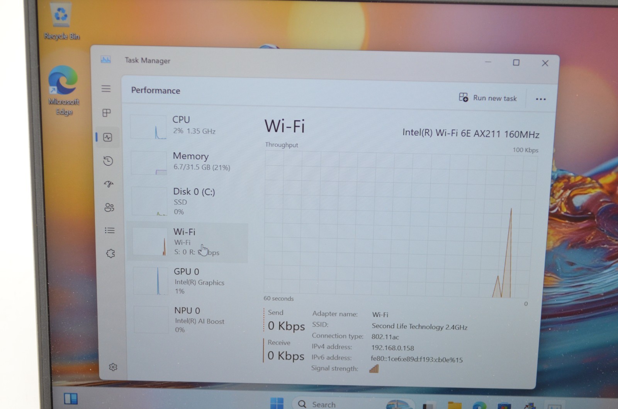The height and width of the screenshot is (409, 618).
Task: Open the Processes page icon in sidebar
Action: click(107, 113)
